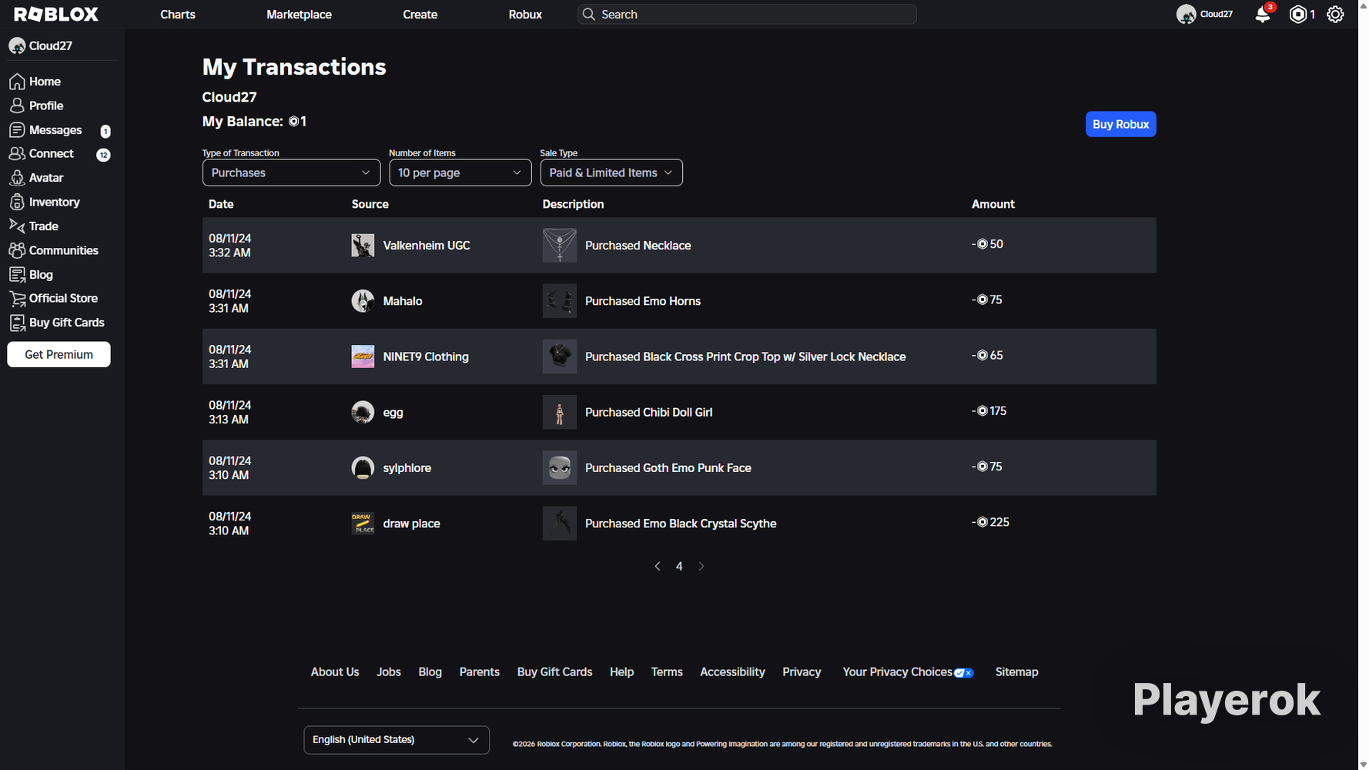
Task: Open the Chibi Doll Girl thumbnail
Action: (x=560, y=412)
